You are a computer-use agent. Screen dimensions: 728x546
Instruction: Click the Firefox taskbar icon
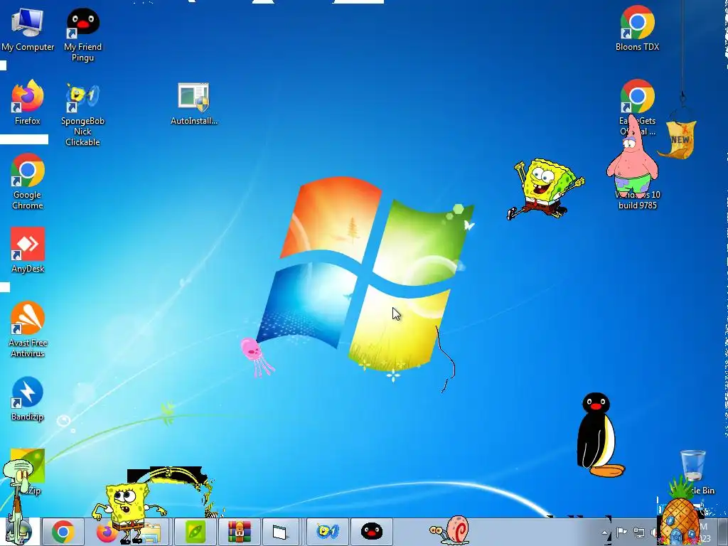[107, 532]
